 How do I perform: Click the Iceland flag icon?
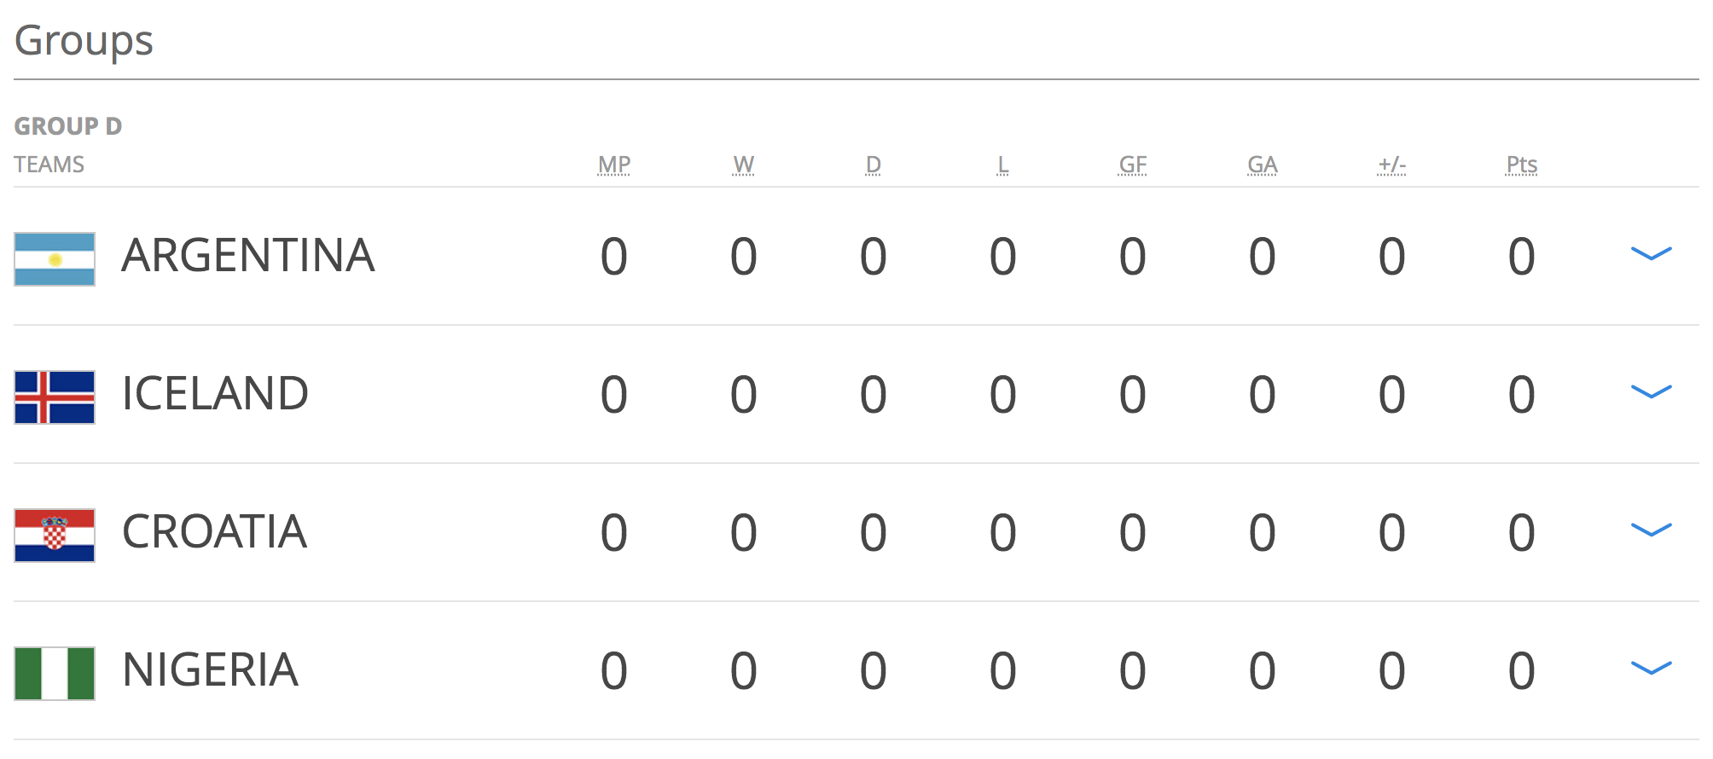(55, 397)
